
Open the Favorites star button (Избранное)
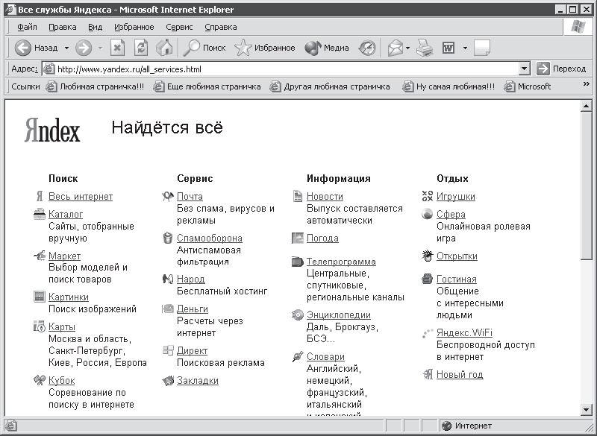(265, 48)
